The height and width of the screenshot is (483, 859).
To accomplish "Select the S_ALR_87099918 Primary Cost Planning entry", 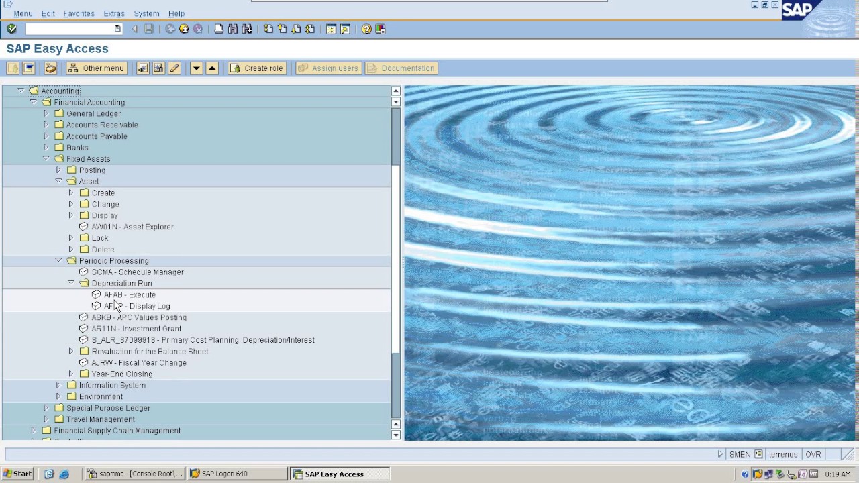I will (x=203, y=340).
